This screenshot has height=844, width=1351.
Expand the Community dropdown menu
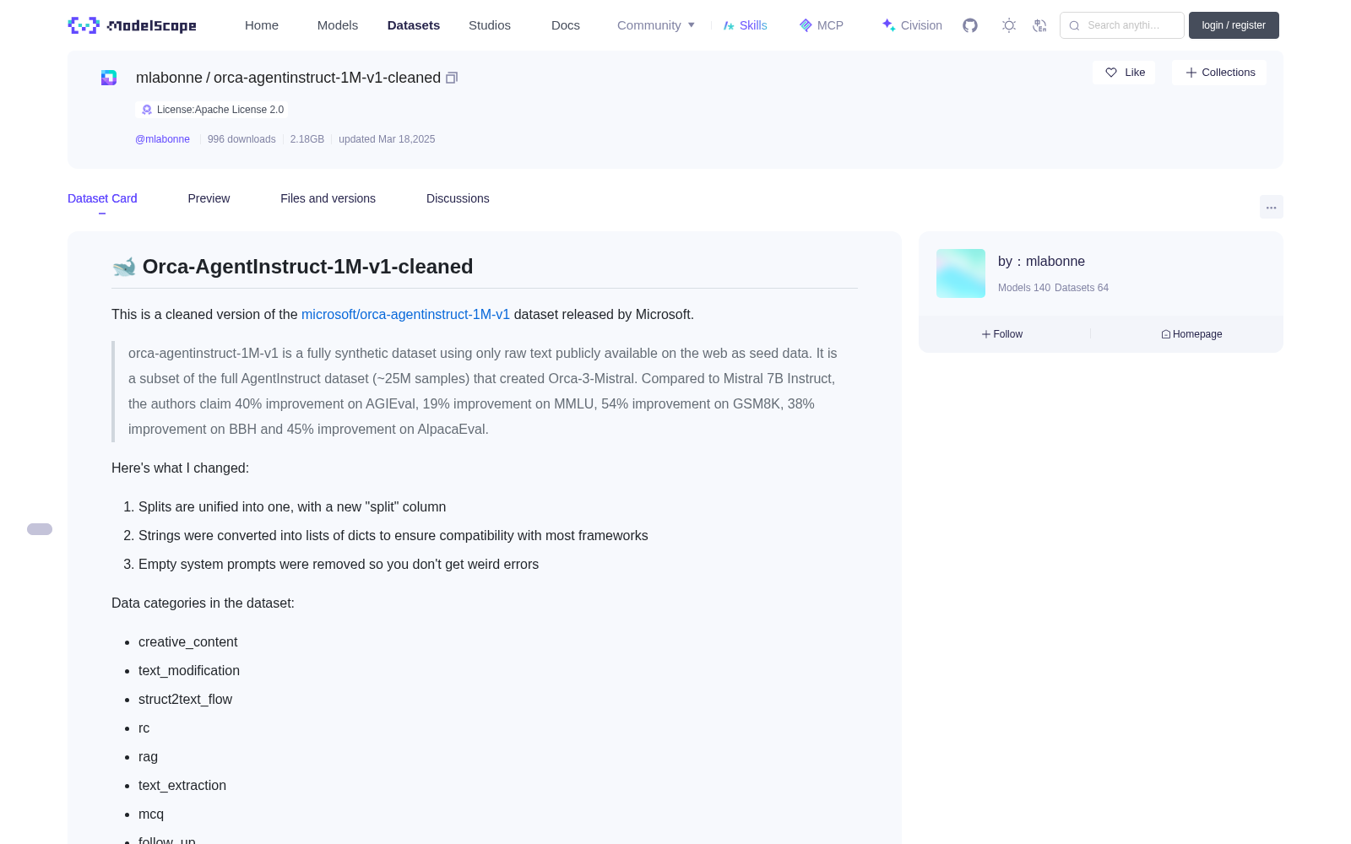[x=656, y=25]
